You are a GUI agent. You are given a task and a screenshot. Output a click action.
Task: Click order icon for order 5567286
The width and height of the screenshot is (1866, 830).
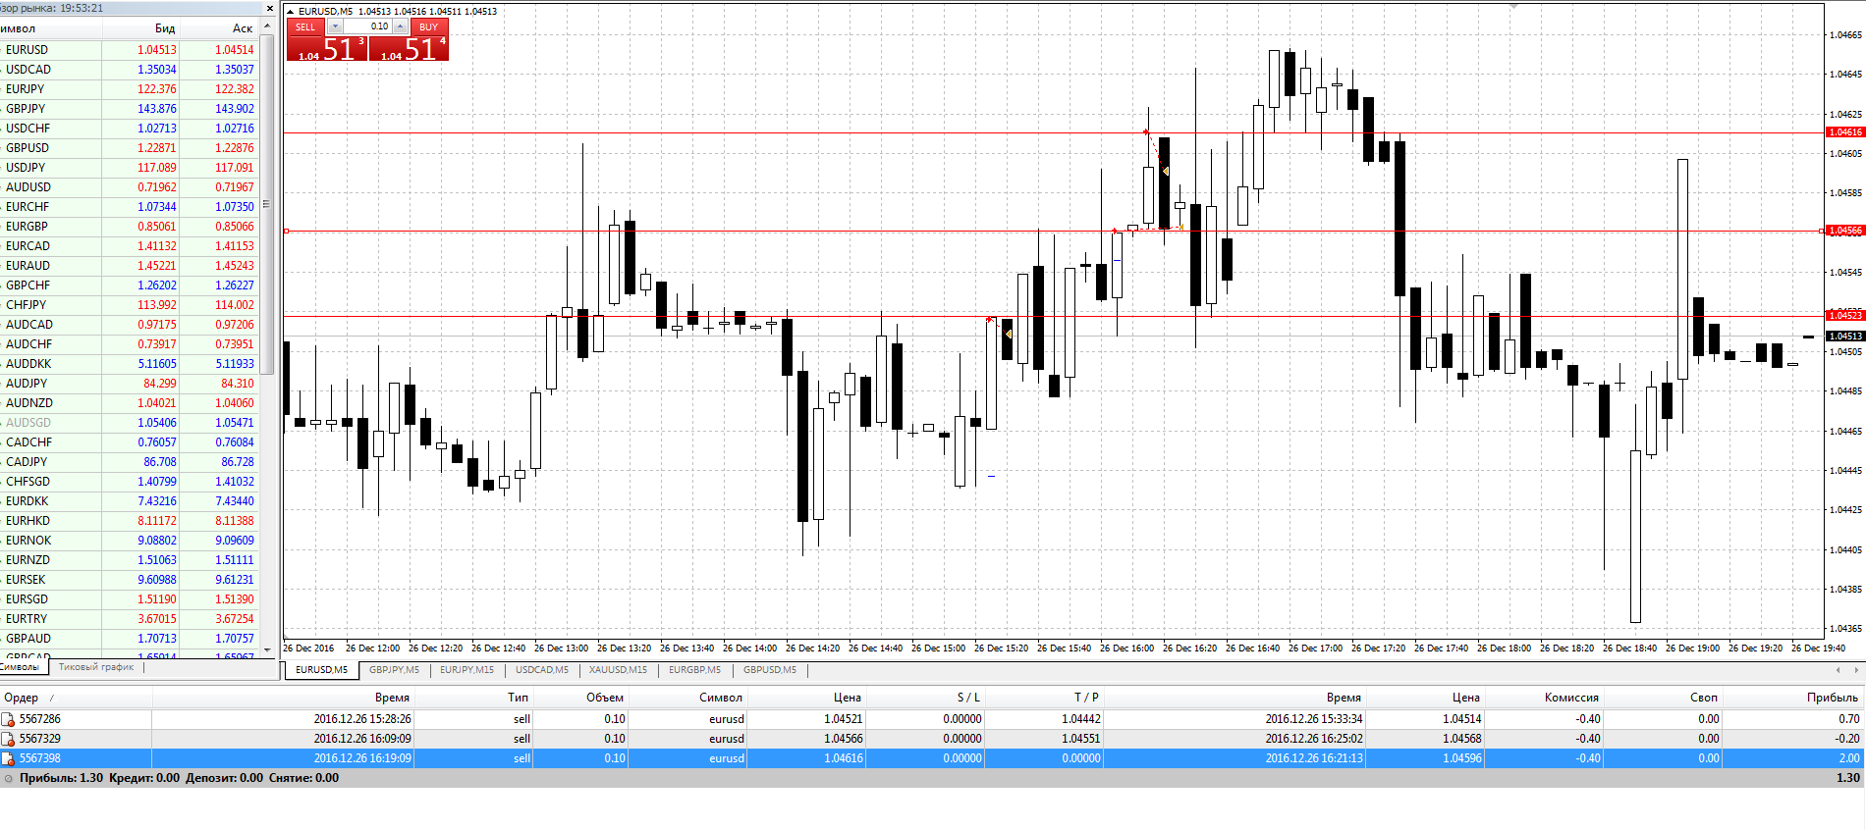click(9, 719)
